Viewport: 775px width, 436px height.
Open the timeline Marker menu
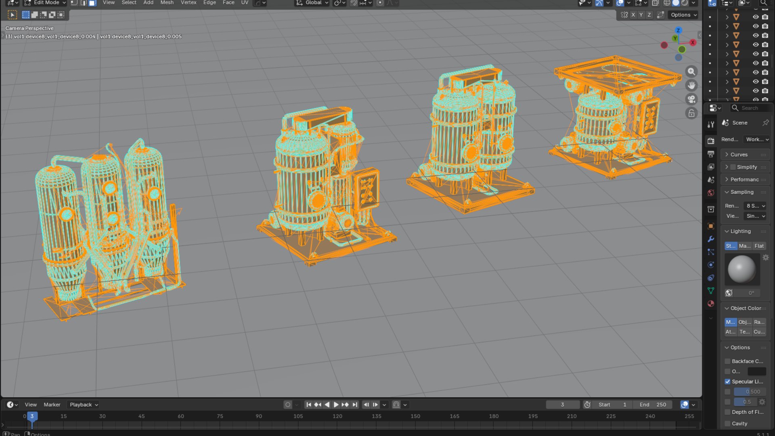pos(52,405)
